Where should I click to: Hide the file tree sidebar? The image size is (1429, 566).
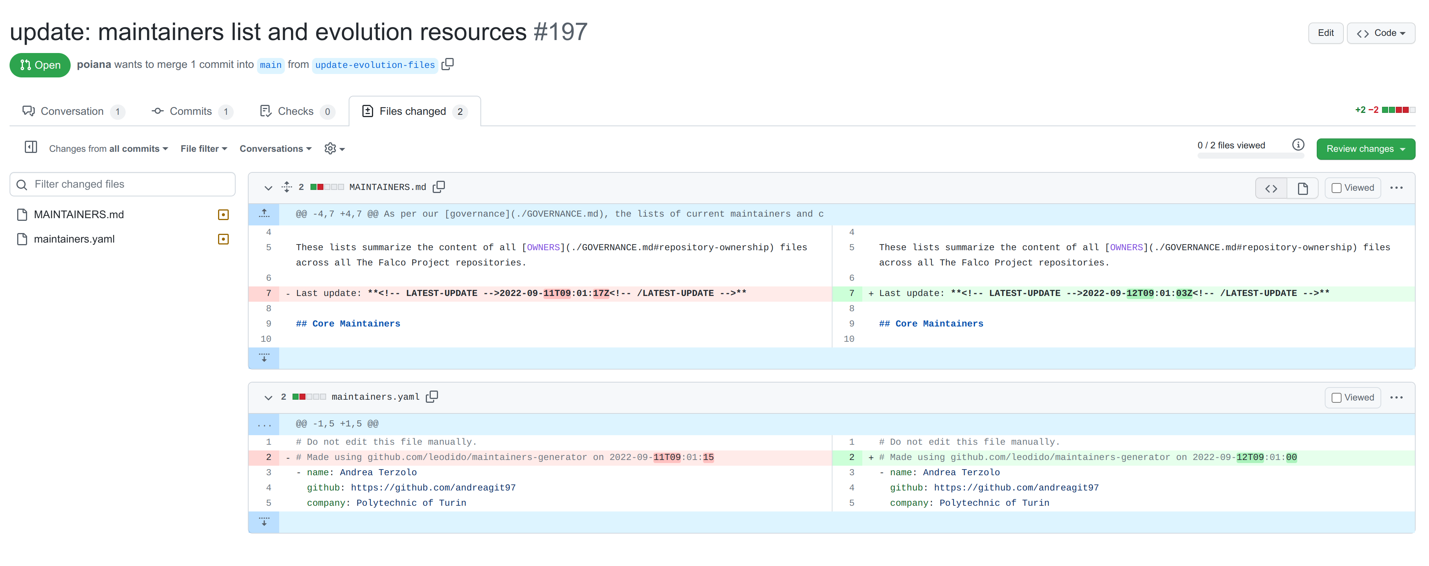click(x=31, y=147)
